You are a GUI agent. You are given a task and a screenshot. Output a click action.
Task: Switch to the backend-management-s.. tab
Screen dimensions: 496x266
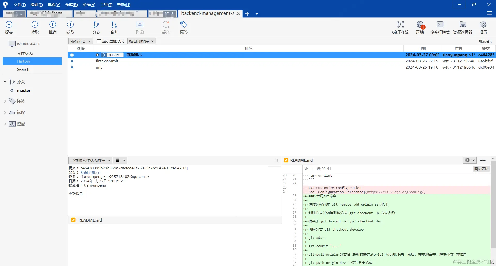click(208, 13)
